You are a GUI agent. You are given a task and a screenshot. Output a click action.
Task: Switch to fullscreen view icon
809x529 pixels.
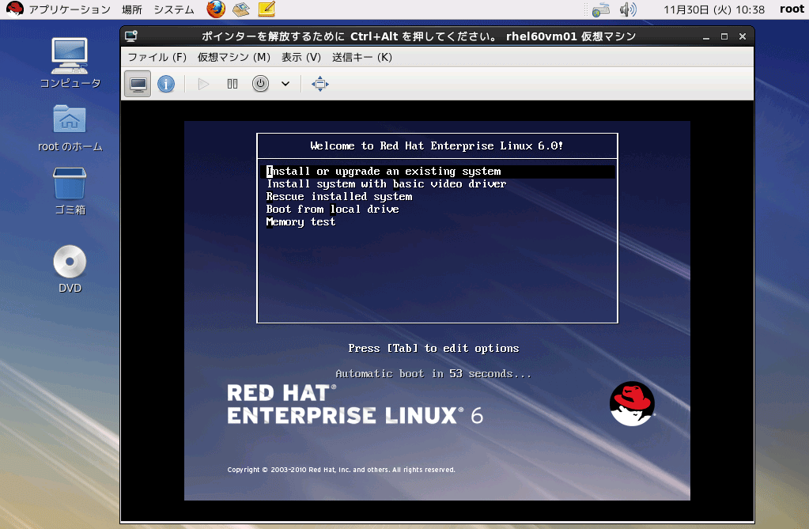(x=320, y=84)
